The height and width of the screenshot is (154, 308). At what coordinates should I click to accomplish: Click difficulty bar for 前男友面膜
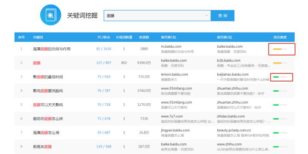pyautogui.click(x=280, y=147)
